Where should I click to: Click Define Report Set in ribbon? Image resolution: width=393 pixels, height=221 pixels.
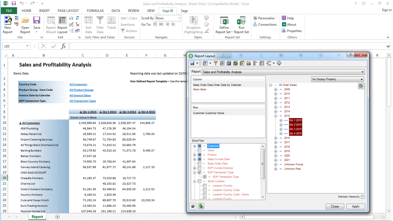coord(224,25)
